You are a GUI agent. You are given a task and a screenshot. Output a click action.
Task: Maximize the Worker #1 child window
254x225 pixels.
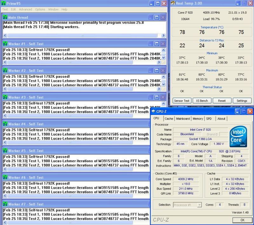(x=157, y=44)
